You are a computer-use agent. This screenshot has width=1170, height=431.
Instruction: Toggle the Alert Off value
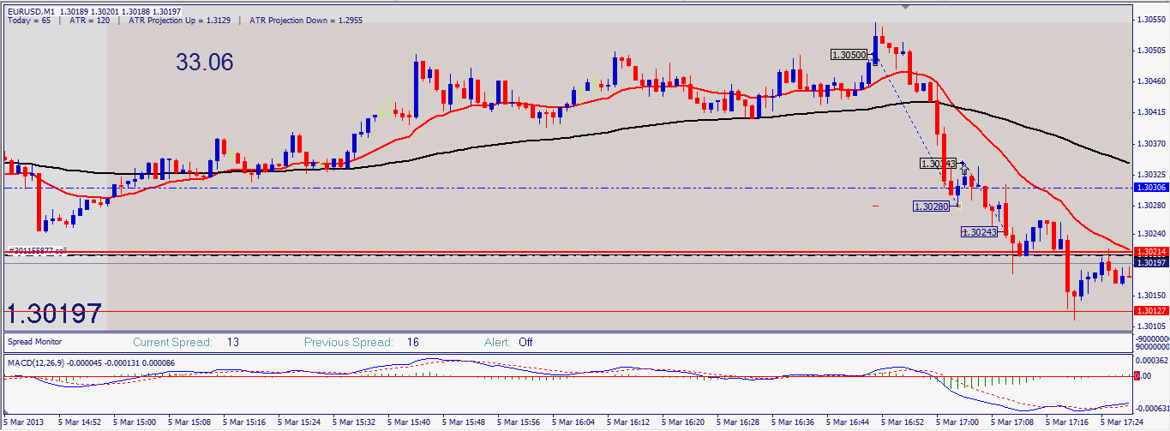(x=525, y=342)
